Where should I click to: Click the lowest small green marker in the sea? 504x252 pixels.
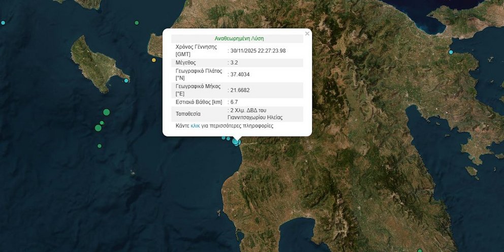point(100,146)
